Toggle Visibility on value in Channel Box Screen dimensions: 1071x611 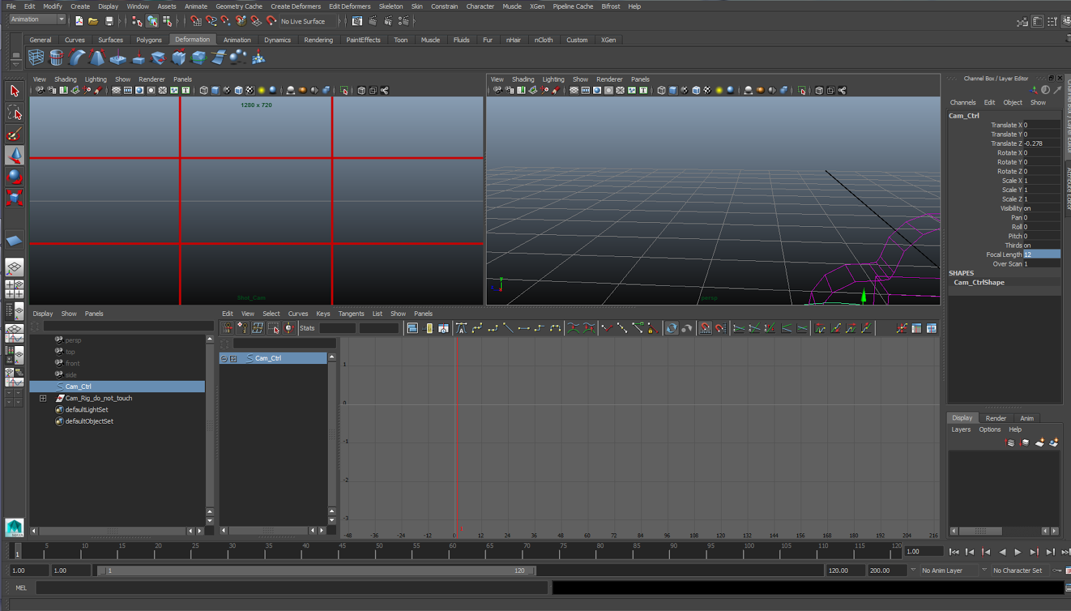[1042, 209]
